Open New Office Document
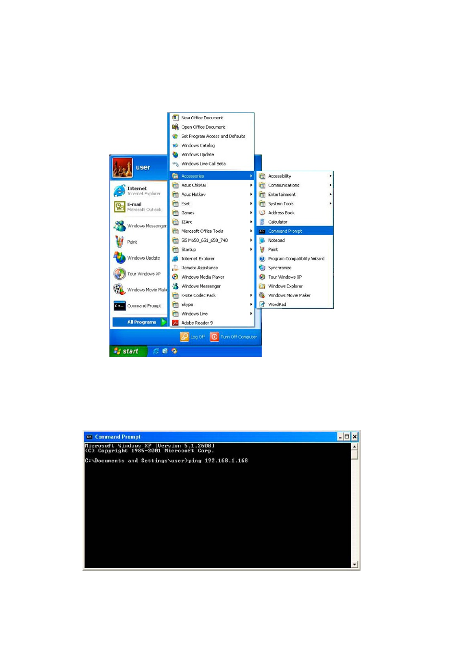Image resolution: width=458 pixels, height=650 pixels. (x=211, y=118)
